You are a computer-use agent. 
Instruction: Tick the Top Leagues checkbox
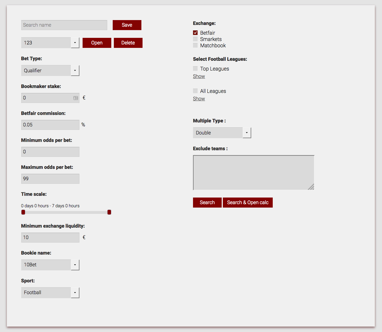[195, 69]
